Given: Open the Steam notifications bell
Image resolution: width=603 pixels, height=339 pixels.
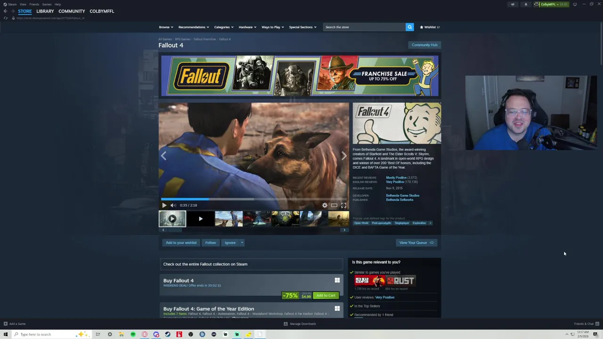Looking at the screenshot, I should click(526, 4).
